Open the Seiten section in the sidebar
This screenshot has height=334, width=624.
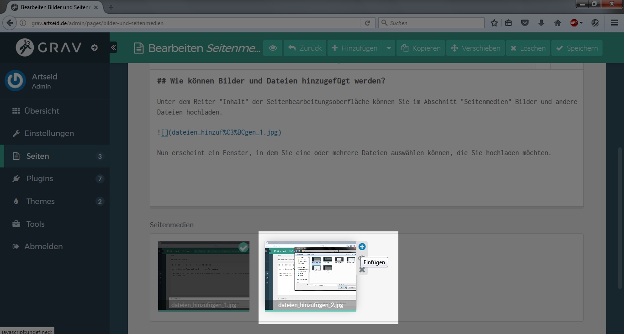click(37, 156)
